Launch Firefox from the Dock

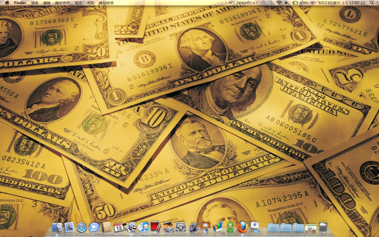(242, 227)
